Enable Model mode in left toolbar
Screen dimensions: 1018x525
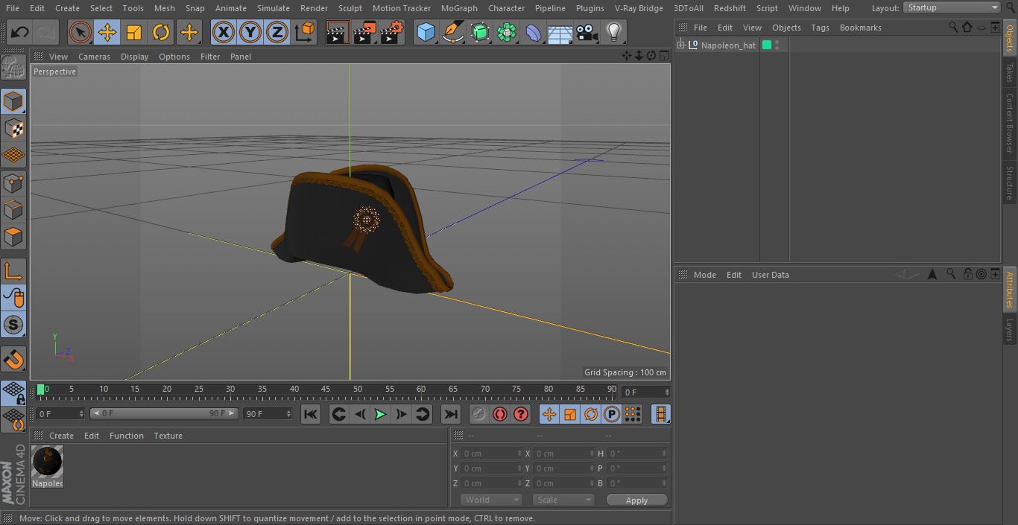13,101
